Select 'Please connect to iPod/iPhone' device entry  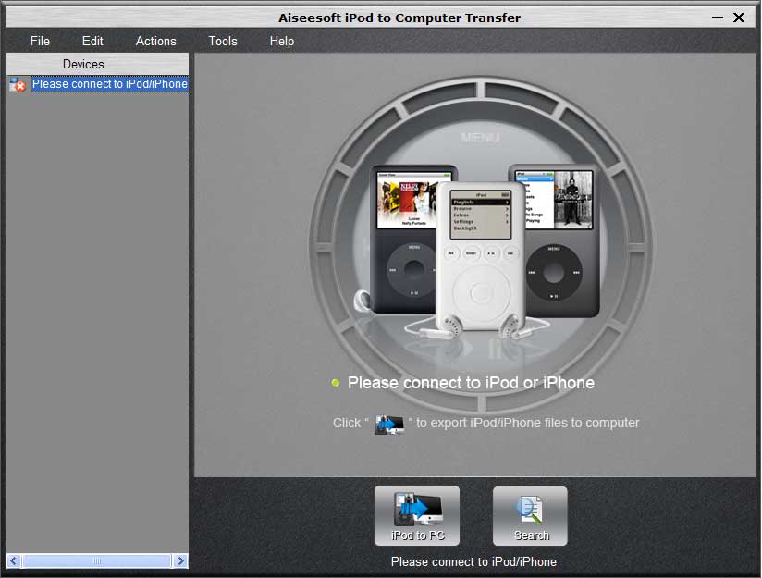pyautogui.click(x=109, y=84)
